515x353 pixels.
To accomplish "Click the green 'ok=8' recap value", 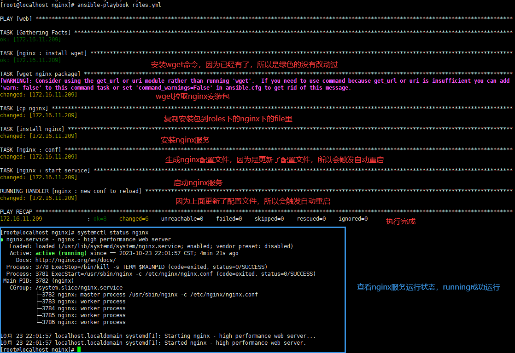I will click(100, 219).
